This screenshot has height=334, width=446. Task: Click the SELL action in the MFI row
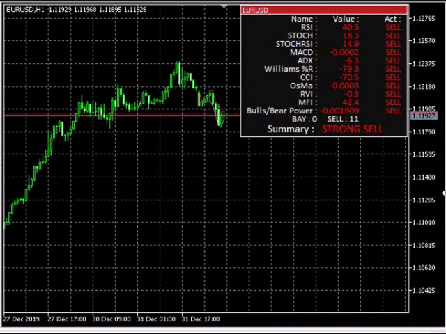point(393,102)
